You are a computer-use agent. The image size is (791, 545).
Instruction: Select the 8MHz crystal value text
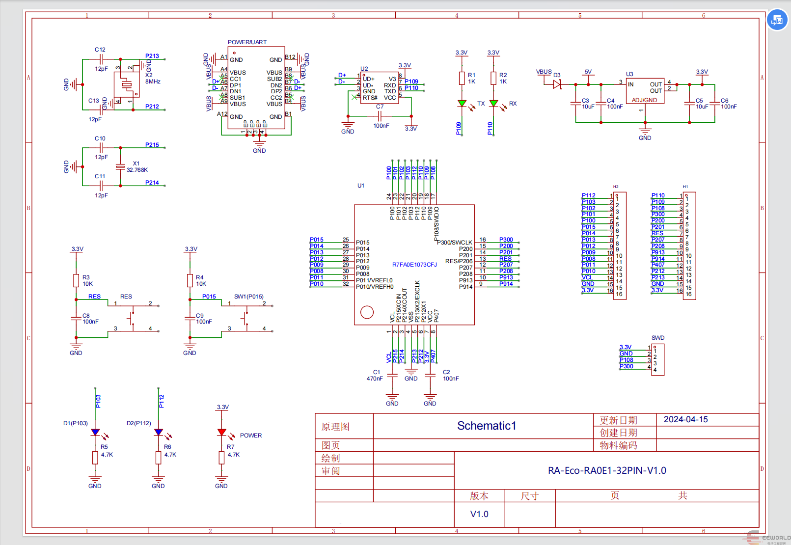(x=153, y=82)
